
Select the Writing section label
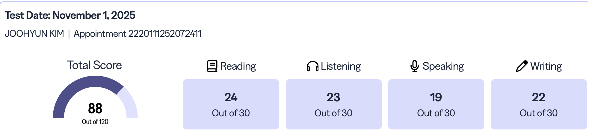coord(546,66)
